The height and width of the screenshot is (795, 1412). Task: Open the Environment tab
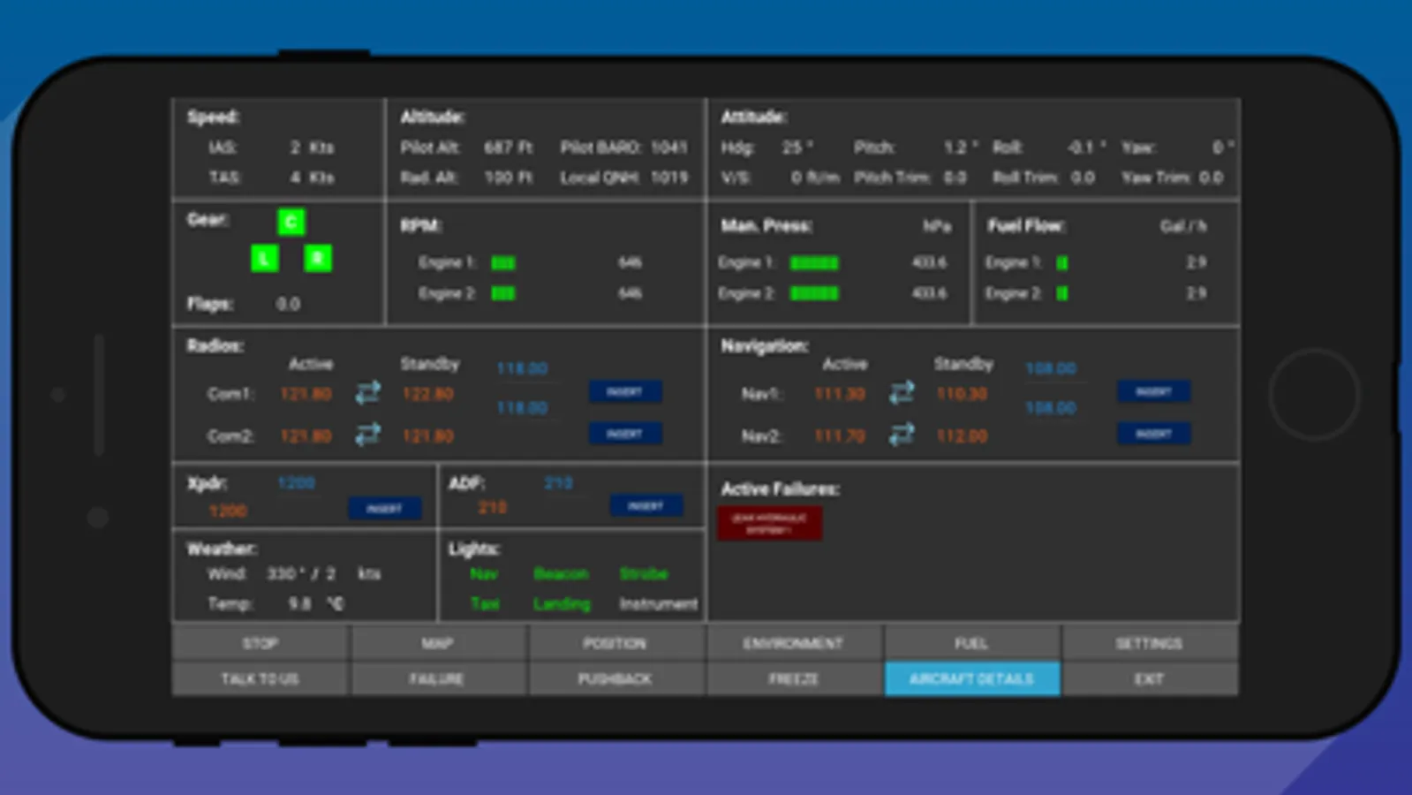tap(793, 643)
